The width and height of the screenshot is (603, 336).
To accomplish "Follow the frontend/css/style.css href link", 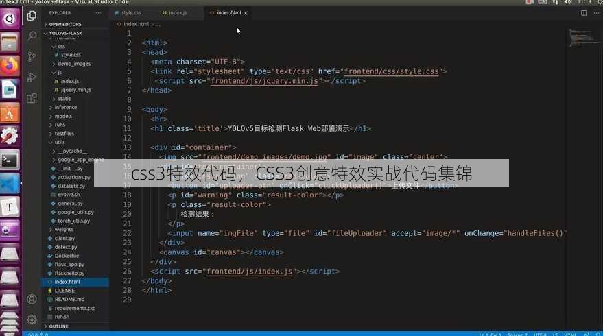I will (391, 71).
